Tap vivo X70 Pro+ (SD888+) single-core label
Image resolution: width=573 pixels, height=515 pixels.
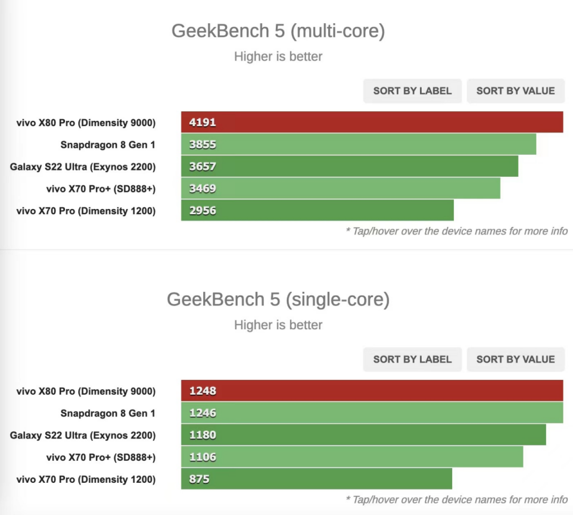[101, 457]
